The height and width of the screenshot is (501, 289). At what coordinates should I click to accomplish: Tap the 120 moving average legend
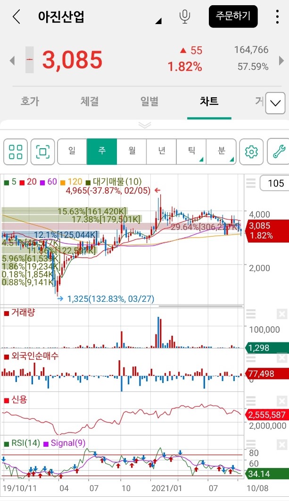point(72,182)
